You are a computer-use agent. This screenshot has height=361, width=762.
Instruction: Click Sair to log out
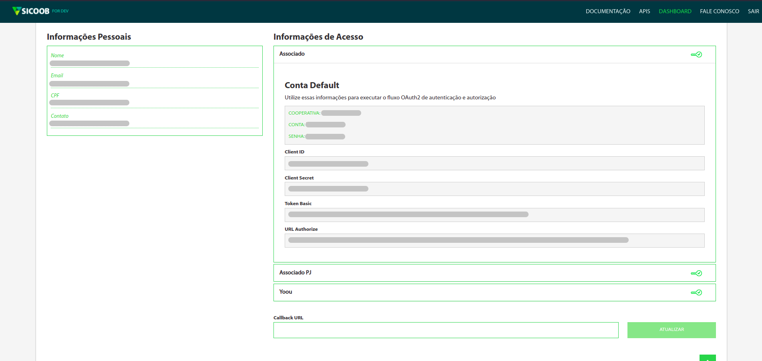[753, 11]
